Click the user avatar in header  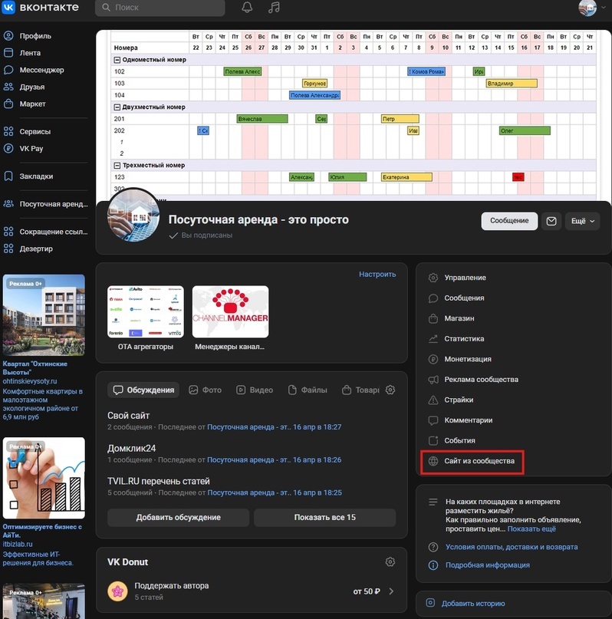tap(587, 8)
